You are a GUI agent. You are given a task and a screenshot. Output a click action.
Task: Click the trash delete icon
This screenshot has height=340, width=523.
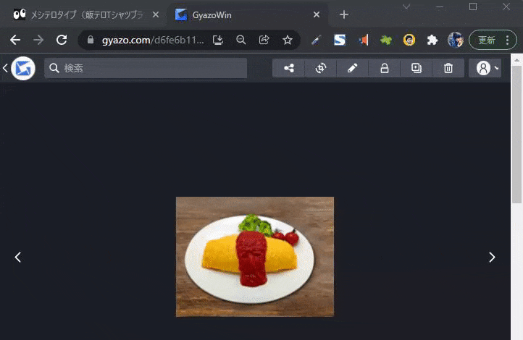point(448,68)
